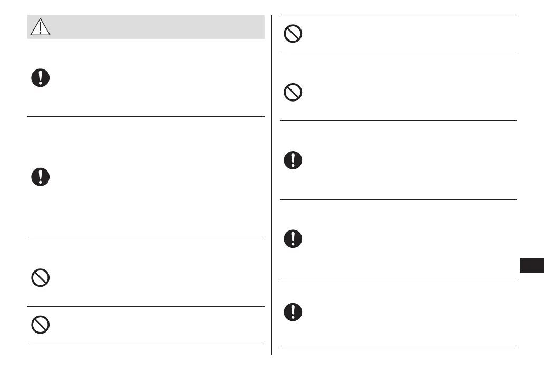The height and width of the screenshot is (382, 544).
Task: Click the first exclamation icon, right column
Action: [293, 160]
